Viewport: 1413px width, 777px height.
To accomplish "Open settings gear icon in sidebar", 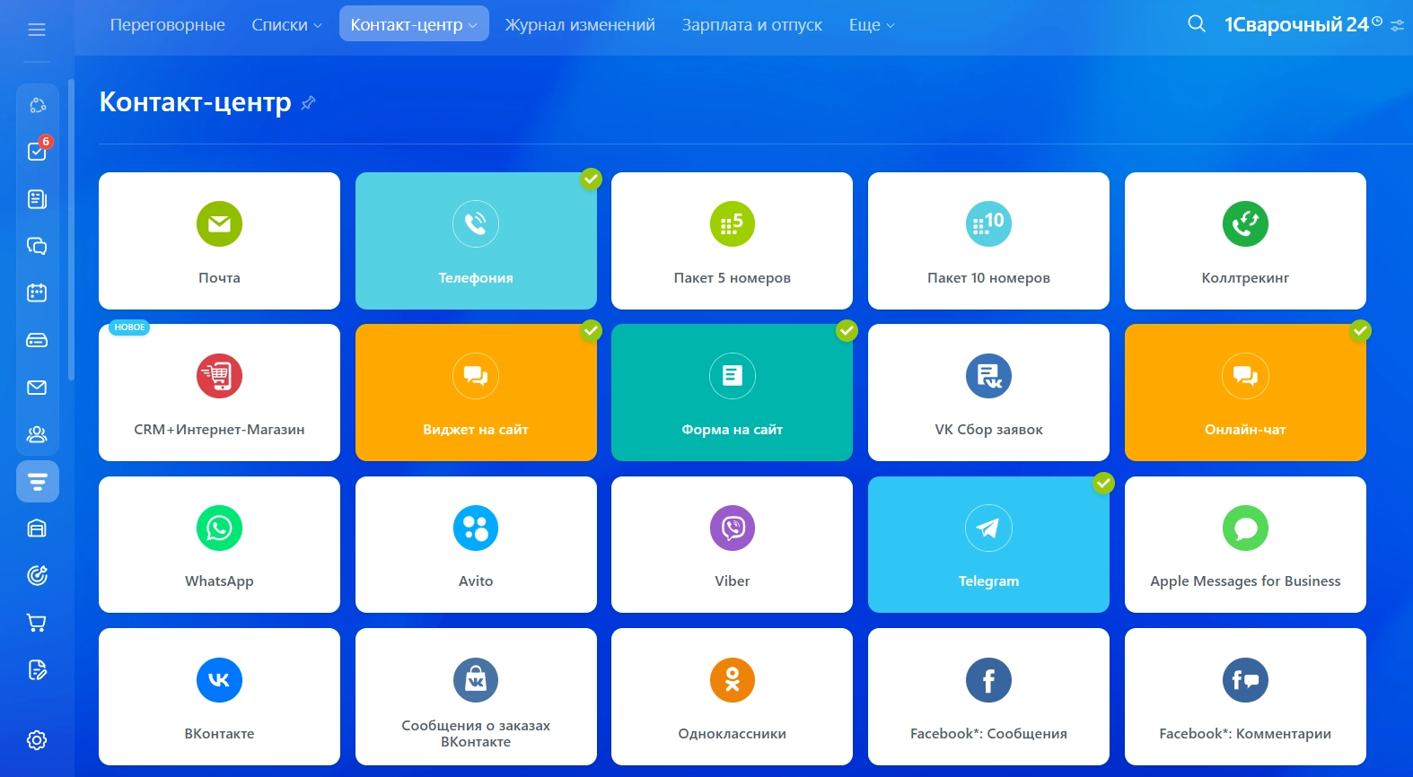I will click(x=37, y=740).
